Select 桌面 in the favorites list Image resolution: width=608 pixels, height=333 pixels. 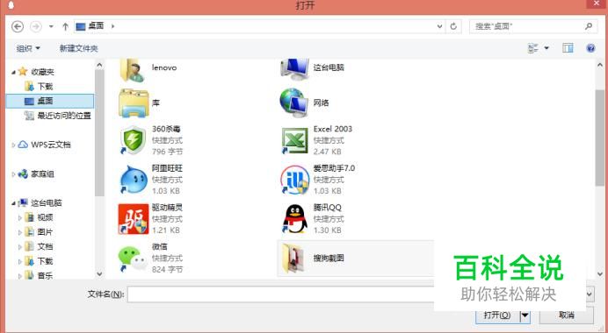50,101
